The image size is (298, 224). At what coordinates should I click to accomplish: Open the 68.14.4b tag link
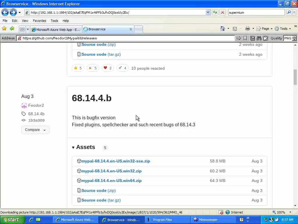click(36, 114)
